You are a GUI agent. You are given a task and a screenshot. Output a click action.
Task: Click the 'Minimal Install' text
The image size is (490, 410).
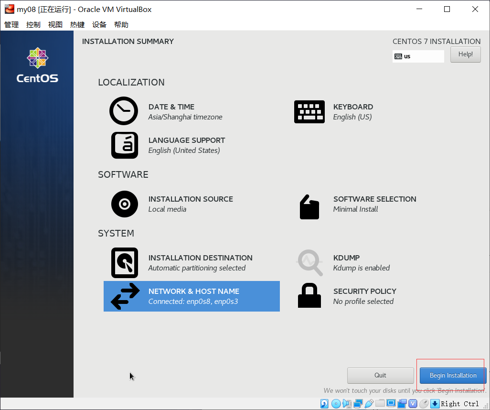point(355,209)
